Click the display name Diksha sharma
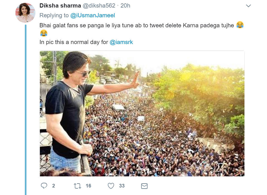Viewport: 267px width, 195px height. (60, 6)
